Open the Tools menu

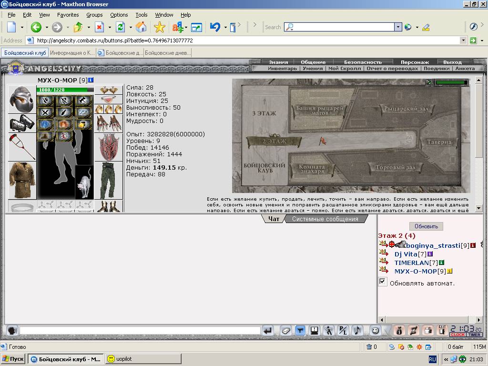click(x=141, y=15)
